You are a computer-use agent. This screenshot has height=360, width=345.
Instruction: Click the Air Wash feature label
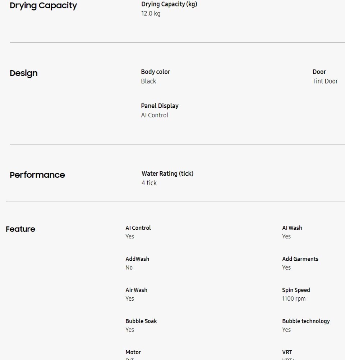coord(137,290)
